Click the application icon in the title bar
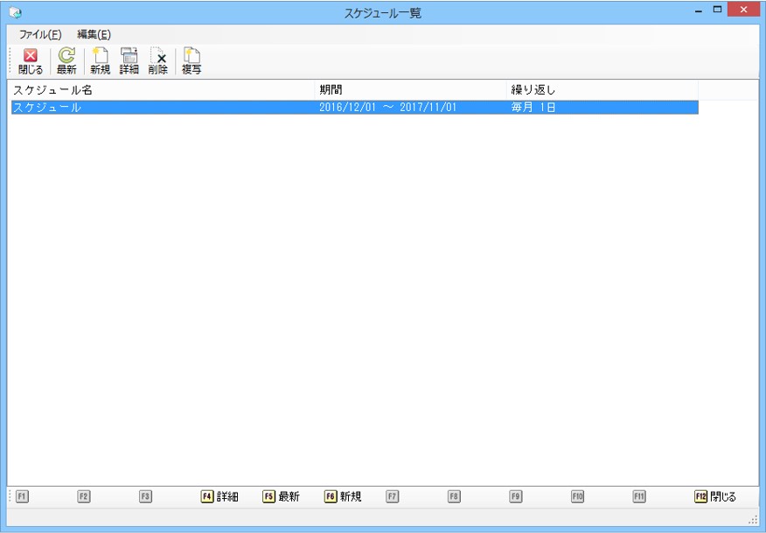766x533 pixels. pyautogui.click(x=15, y=13)
